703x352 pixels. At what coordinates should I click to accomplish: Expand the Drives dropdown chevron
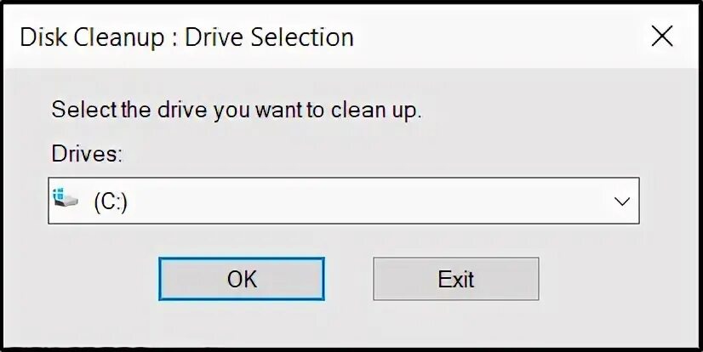point(622,201)
